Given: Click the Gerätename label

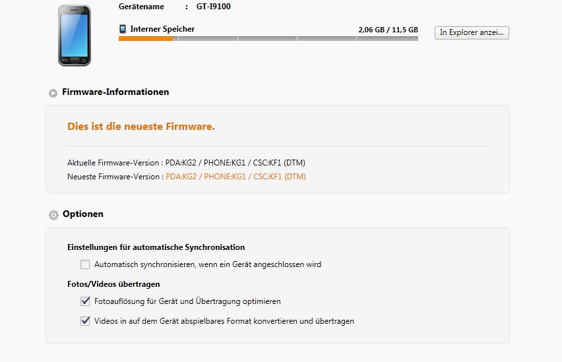Looking at the screenshot, I should 141,7.
